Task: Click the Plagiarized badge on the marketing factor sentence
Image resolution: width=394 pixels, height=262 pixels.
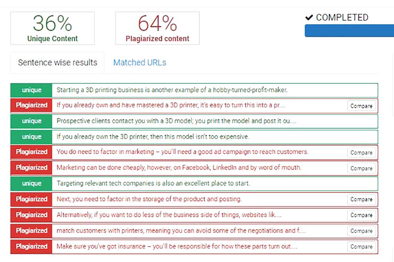Action: [x=31, y=152]
